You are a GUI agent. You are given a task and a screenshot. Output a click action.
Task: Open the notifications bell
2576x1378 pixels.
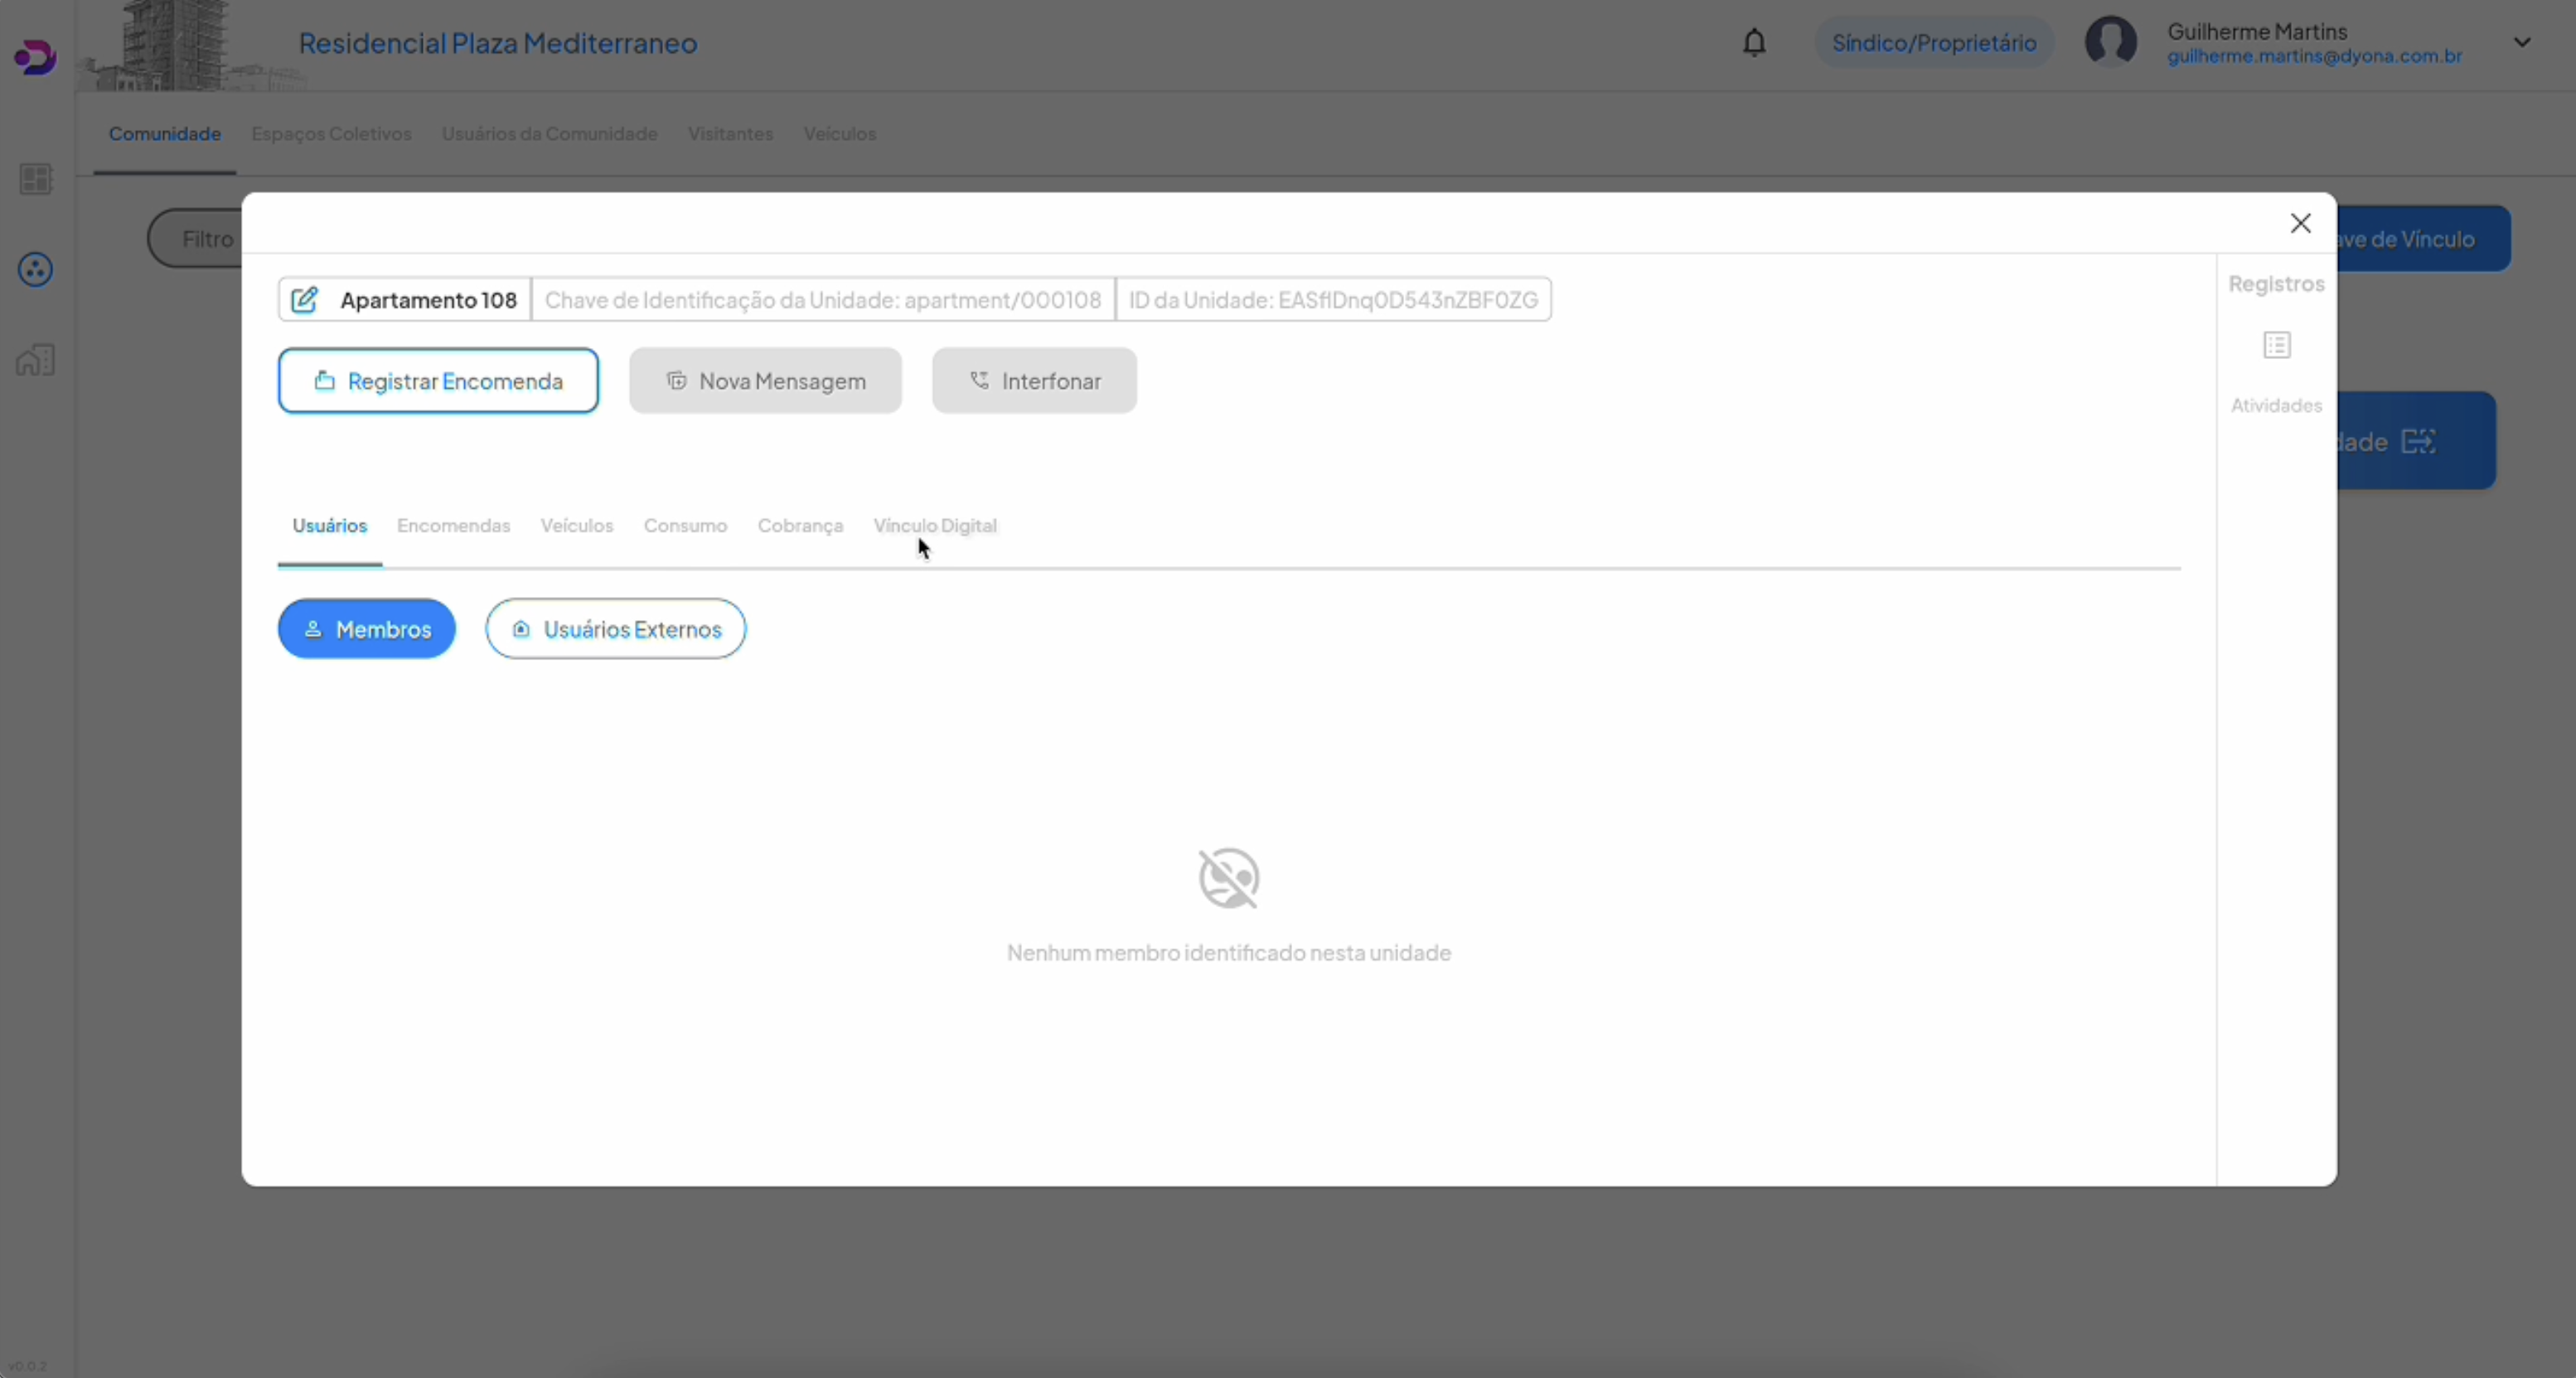(x=1754, y=43)
